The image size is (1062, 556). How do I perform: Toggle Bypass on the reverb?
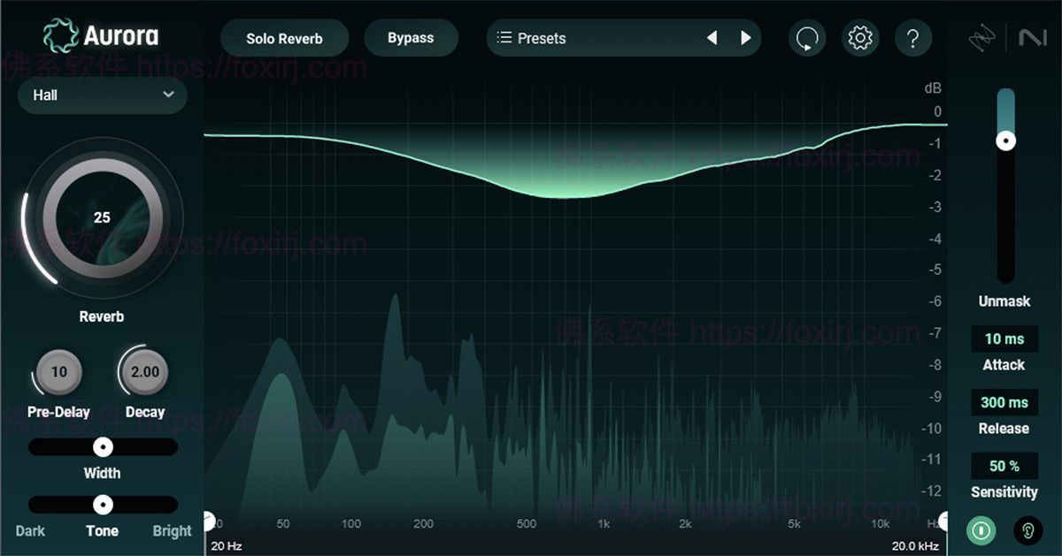tap(411, 38)
